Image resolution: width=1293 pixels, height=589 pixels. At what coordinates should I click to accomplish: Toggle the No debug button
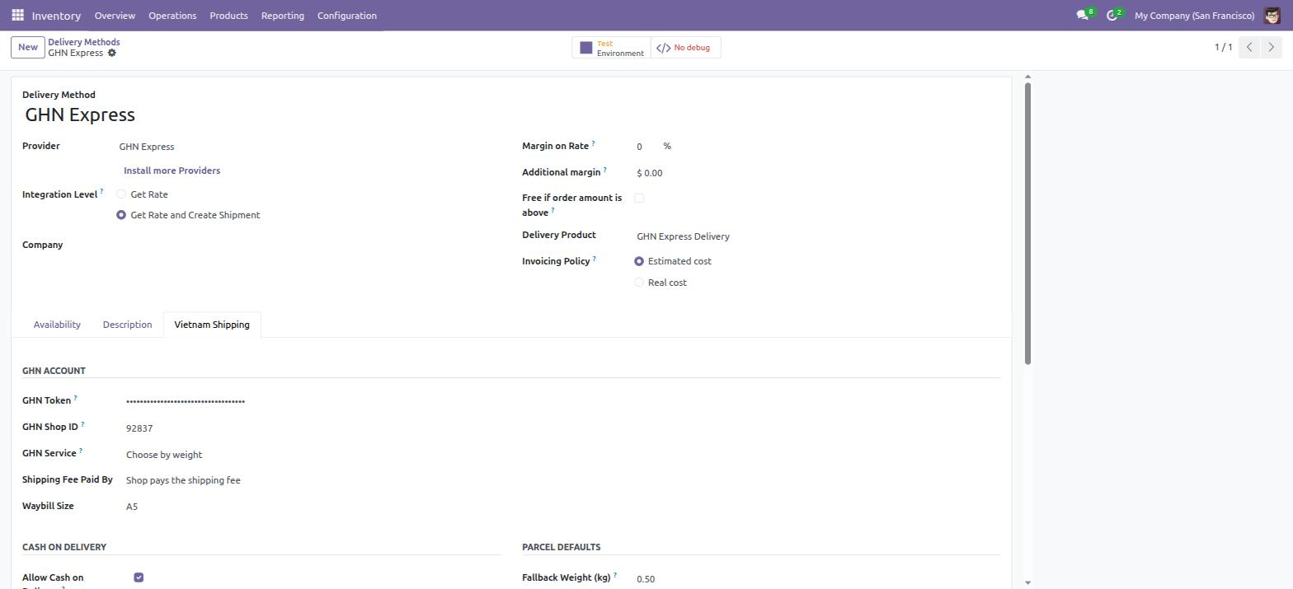pyautogui.click(x=685, y=48)
